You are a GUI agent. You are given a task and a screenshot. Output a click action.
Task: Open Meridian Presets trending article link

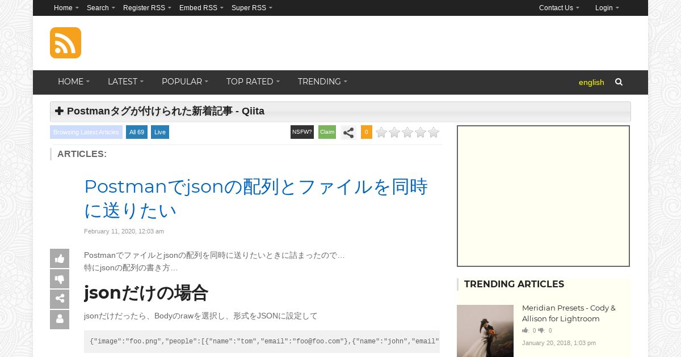coord(569,313)
